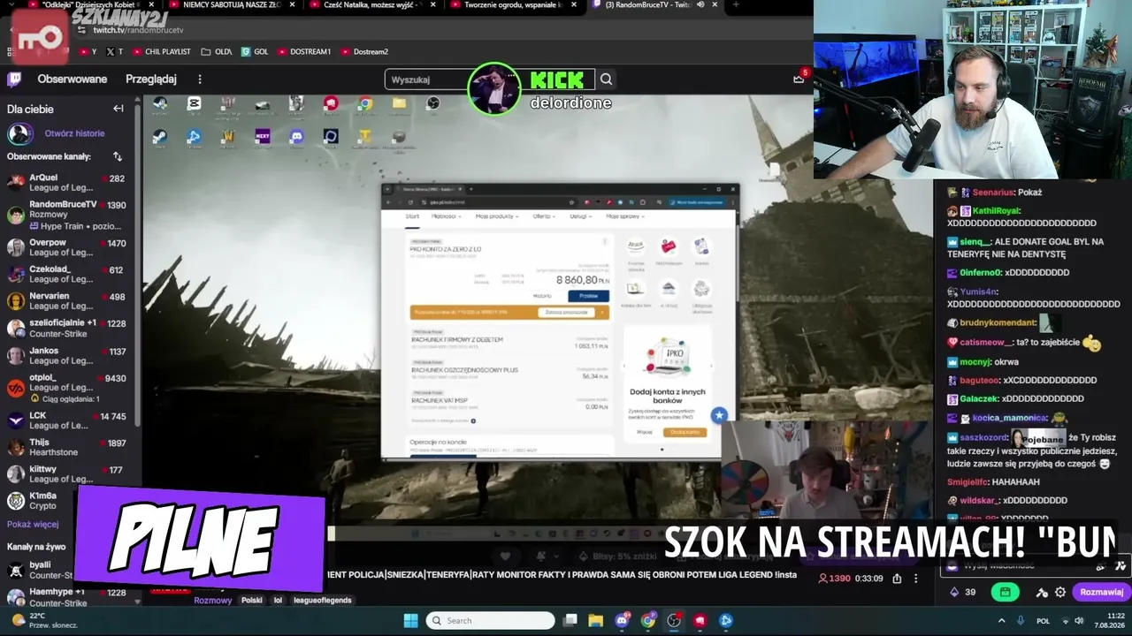Screen dimensions: 1132x636
Task: Show hidden system tray icons chevron
Action: 1002,620
